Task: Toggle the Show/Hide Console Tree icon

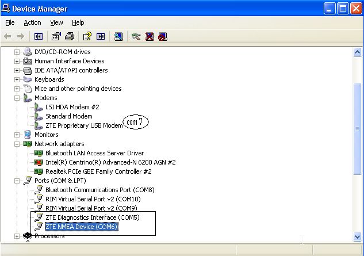Action: (x=39, y=37)
